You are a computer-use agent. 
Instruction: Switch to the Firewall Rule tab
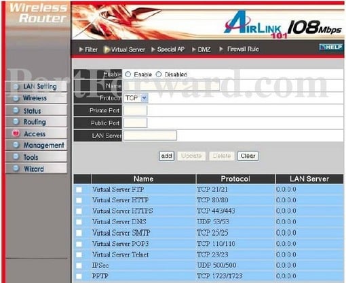(x=239, y=49)
